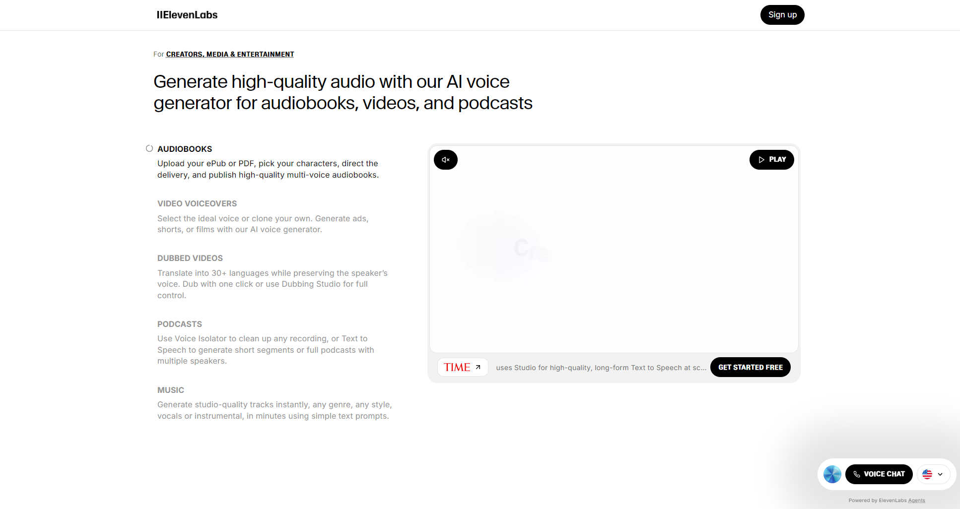Viewport: 960px width, 509px height.
Task: Select the Audiobooks heading
Action: (x=185, y=149)
